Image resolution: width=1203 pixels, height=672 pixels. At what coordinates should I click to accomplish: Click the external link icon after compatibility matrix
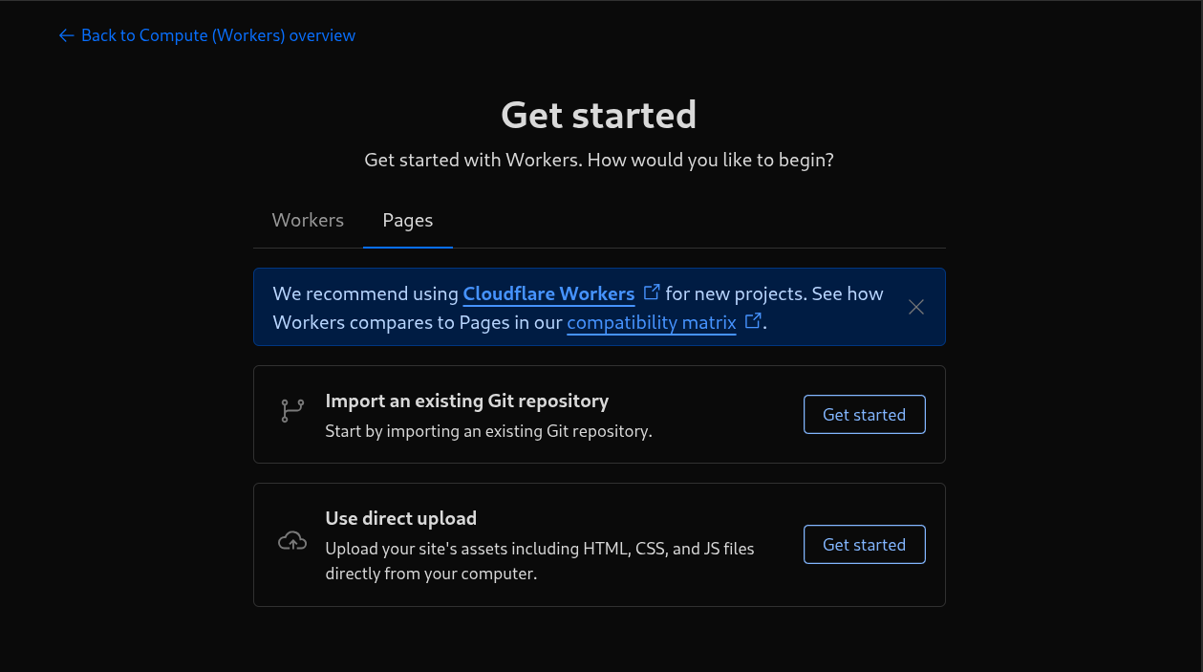753,321
